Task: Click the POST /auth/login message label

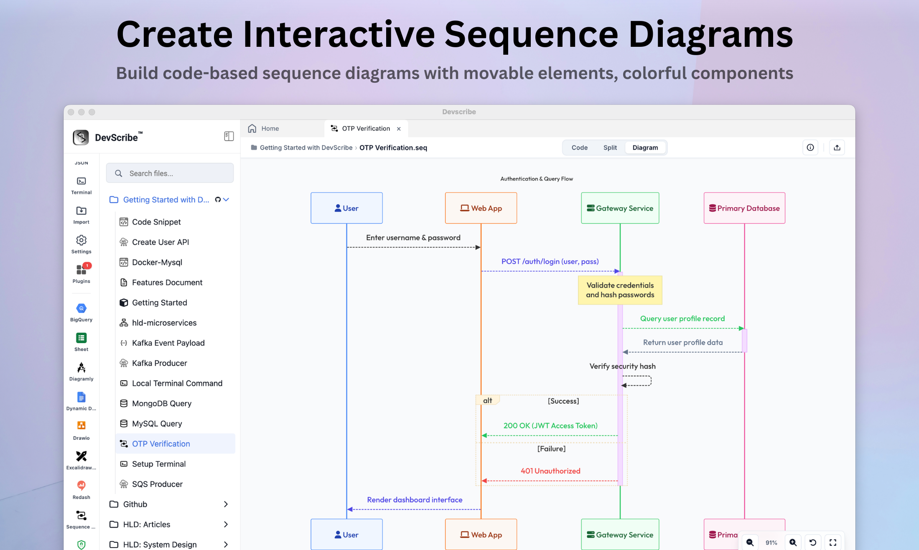Action: click(x=550, y=262)
